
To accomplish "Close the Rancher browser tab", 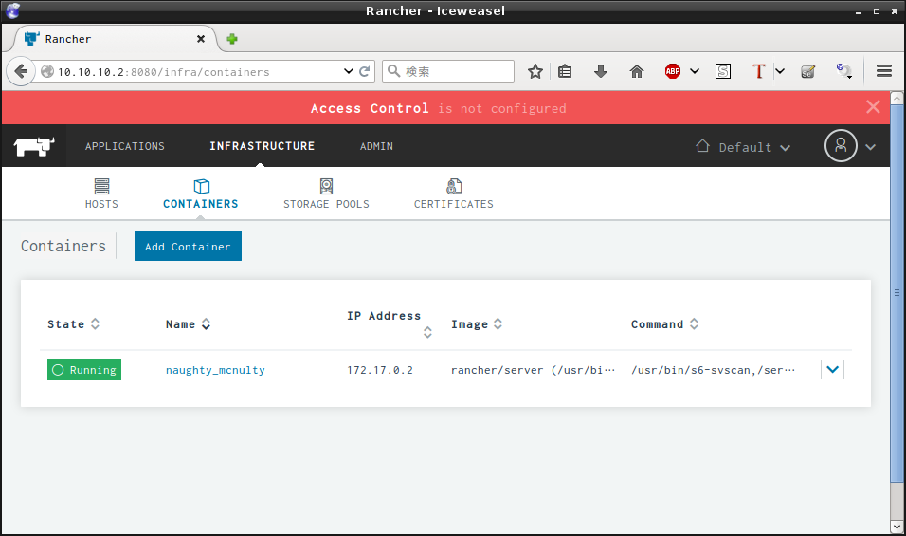I will 201,39.
